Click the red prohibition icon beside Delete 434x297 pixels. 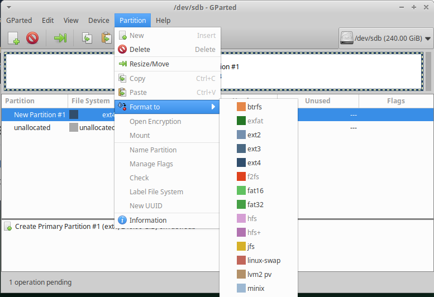[122, 49]
